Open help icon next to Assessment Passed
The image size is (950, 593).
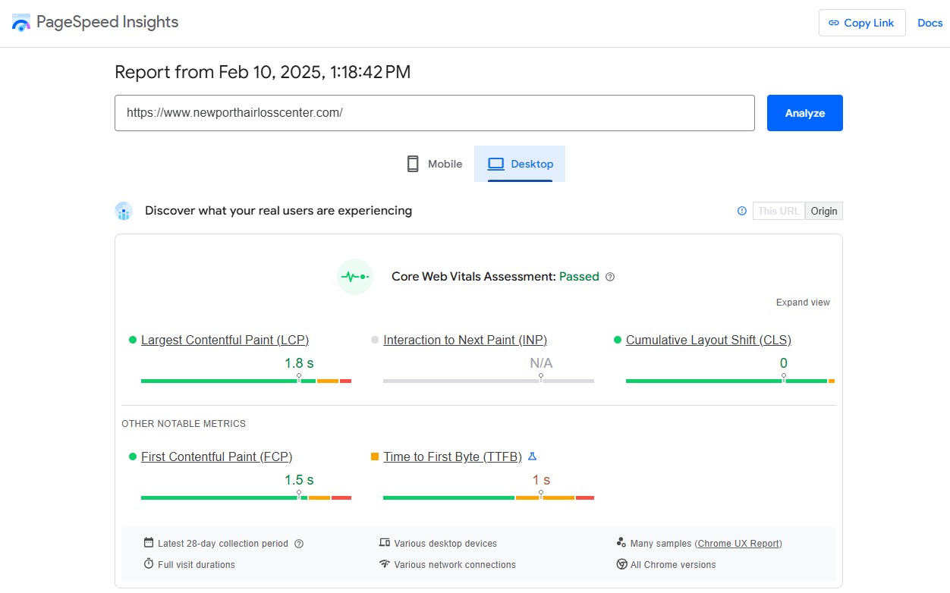(610, 277)
